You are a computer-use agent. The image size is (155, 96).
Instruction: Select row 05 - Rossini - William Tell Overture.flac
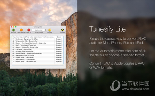coord(38,47)
